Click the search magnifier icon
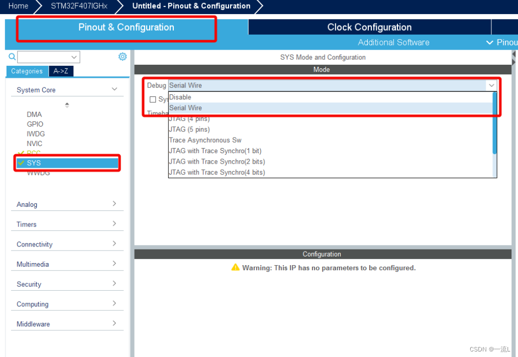Viewport: 518px width, 357px height. [12, 57]
